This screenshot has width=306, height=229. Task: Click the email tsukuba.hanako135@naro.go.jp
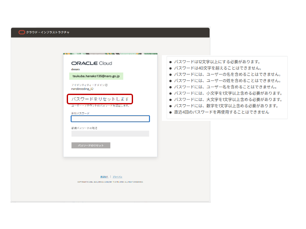[x=96, y=76]
